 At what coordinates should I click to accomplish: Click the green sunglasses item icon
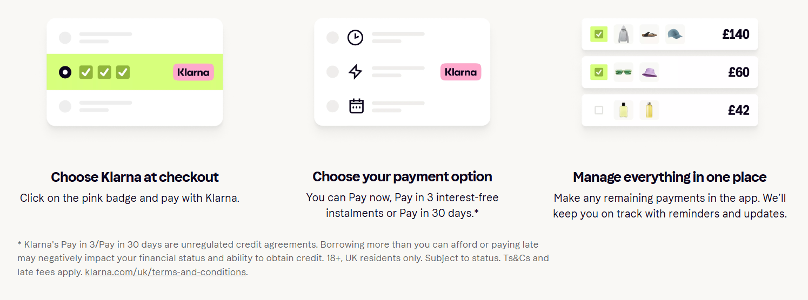(623, 72)
